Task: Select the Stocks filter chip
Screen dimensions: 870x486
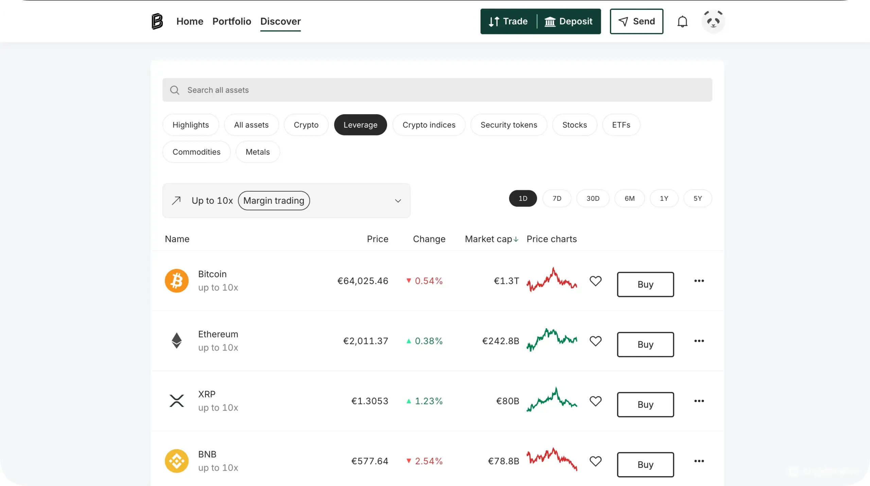Action: tap(574, 125)
